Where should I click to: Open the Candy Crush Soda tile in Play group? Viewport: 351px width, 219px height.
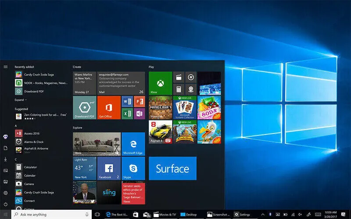[209, 107]
